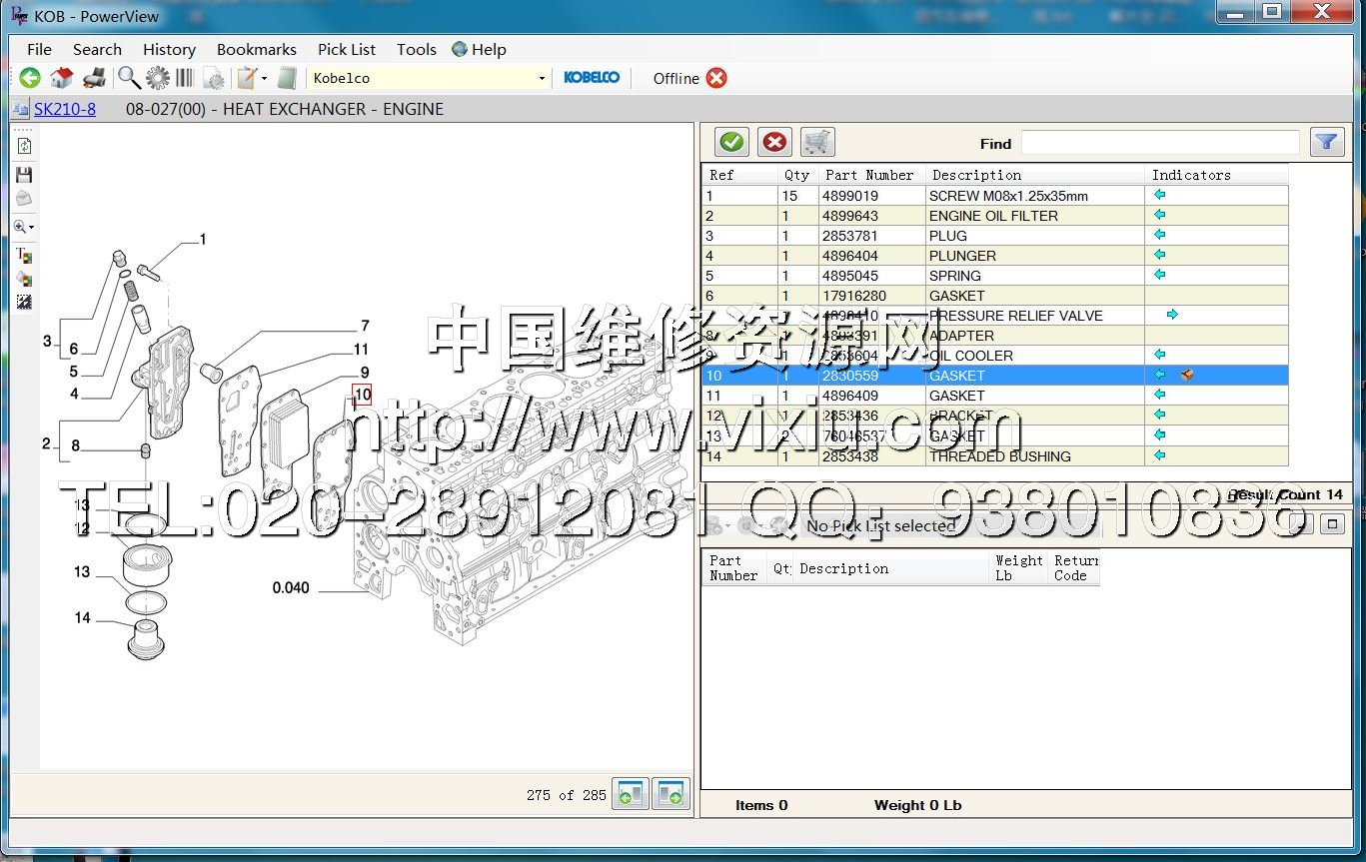The width and height of the screenshot is (1366, 862).
Task: Open the Pick List menu
Action: (x=346, y=49)
